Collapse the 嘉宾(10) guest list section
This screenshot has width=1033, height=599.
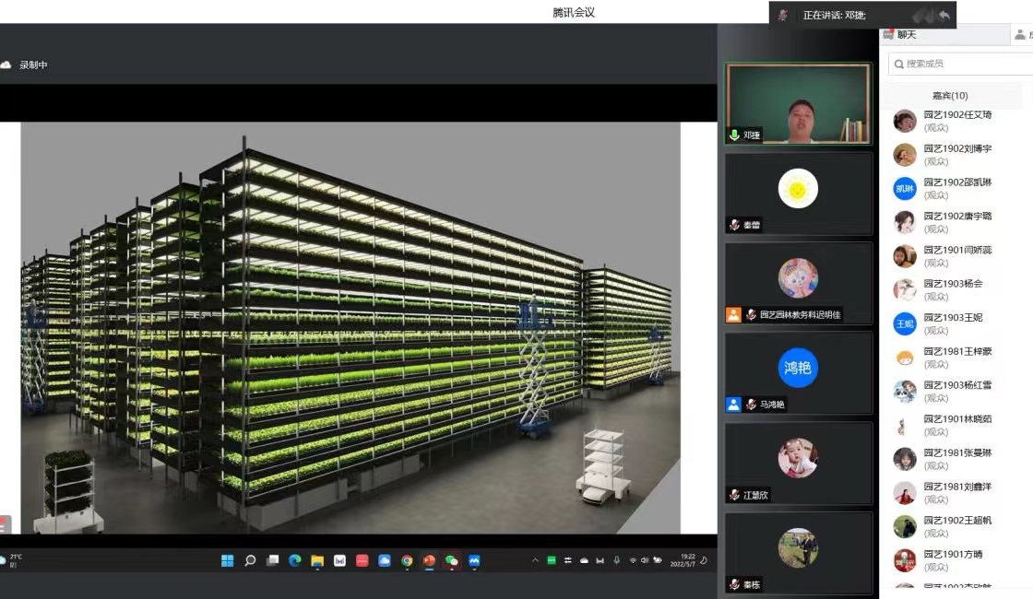(x=950, y=96)
